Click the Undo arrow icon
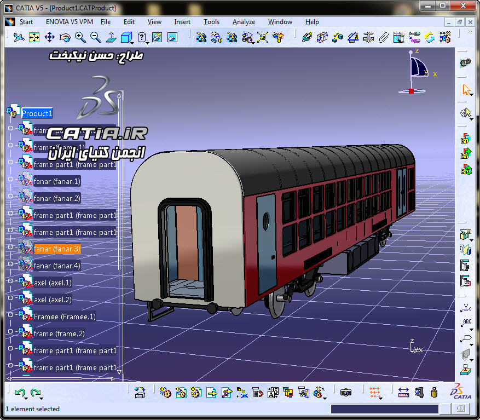The image size is (480, 420). [20, 392]
